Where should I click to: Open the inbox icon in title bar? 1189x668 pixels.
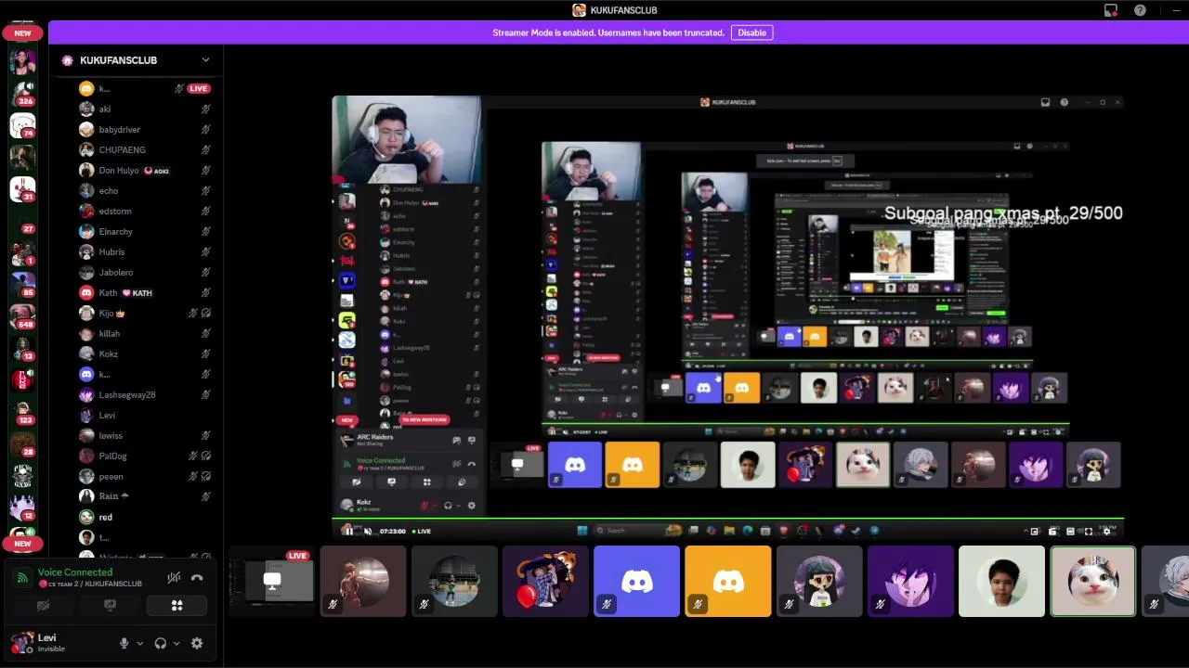1111,10
